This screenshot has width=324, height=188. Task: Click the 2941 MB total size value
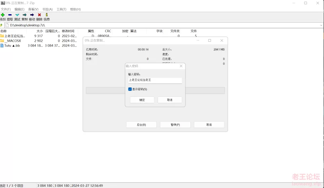tap(219, 50)
